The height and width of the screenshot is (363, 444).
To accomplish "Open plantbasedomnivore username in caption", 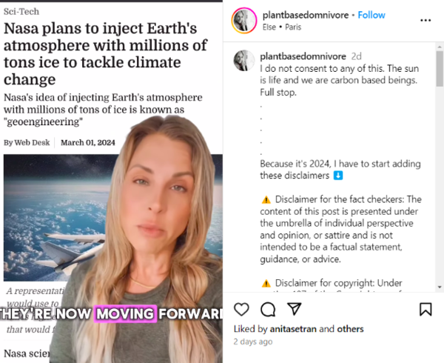I will 303,56.
